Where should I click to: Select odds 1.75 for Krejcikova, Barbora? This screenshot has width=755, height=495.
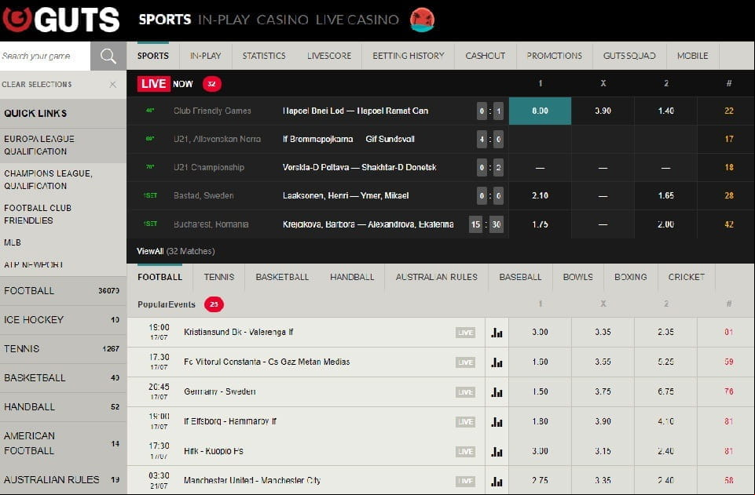tap(540, 224)
